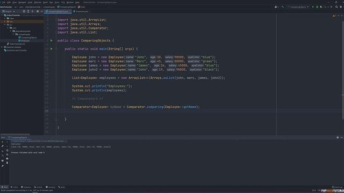Click the green Run button in the toolbar

point(313,7)
